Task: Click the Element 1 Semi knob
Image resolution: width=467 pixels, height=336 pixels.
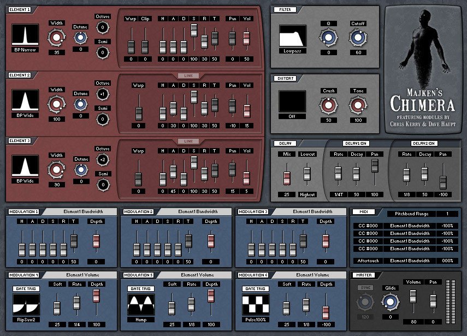Action: 103,52
